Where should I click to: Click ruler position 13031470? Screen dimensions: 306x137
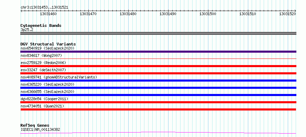[x=88, y=14]
